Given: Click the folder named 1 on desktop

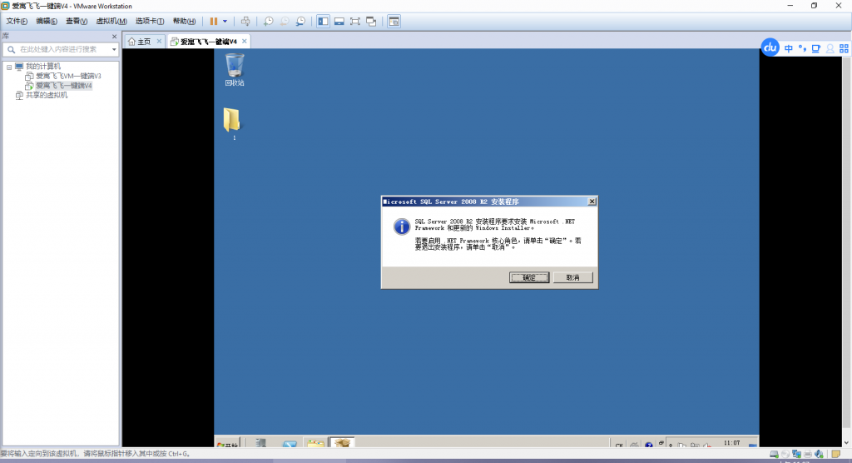Looking at the screenshot, I should tap(232, 123).
